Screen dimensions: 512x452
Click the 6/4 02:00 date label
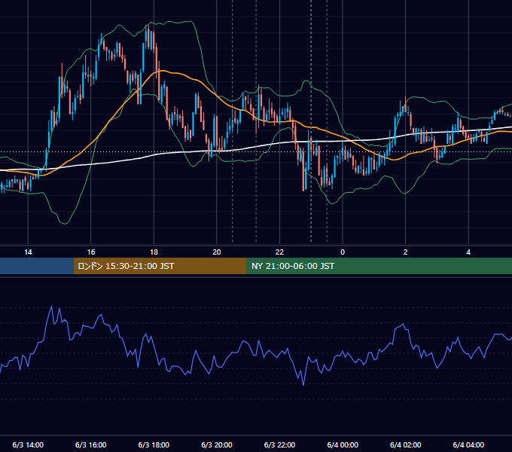406,444
